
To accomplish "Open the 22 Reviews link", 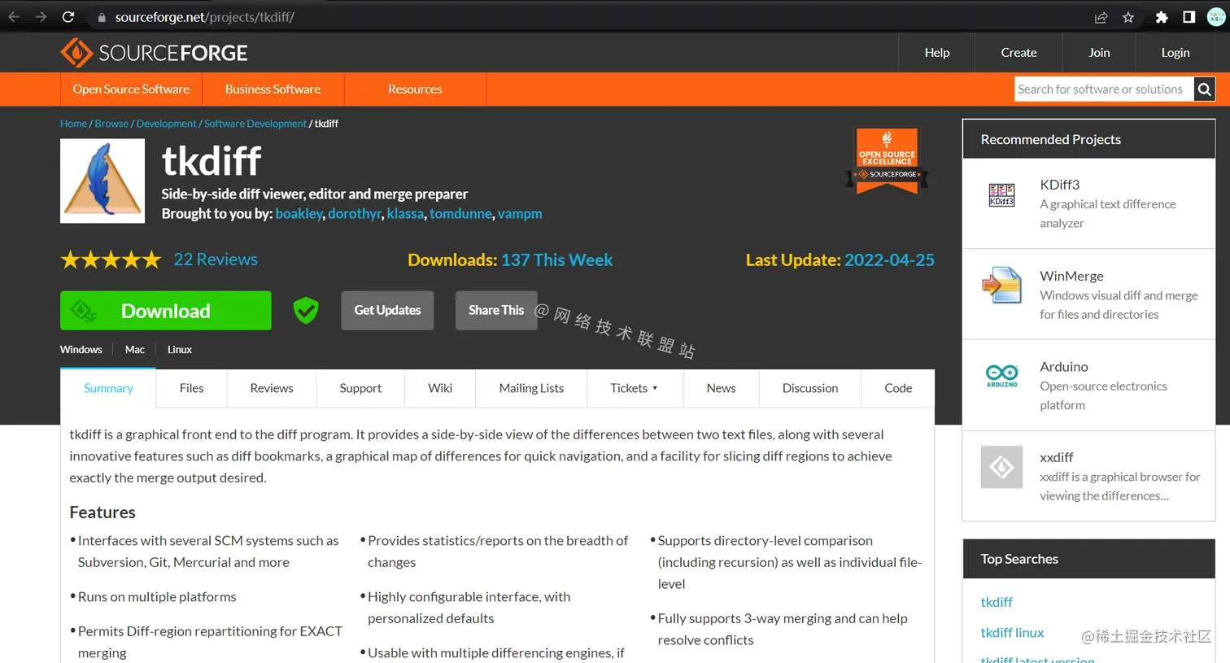I will (216, 260).
